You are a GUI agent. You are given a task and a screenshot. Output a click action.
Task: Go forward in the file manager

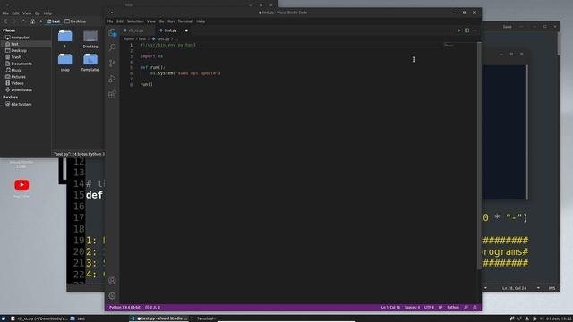pyautogui.click(x=14, y=21)
